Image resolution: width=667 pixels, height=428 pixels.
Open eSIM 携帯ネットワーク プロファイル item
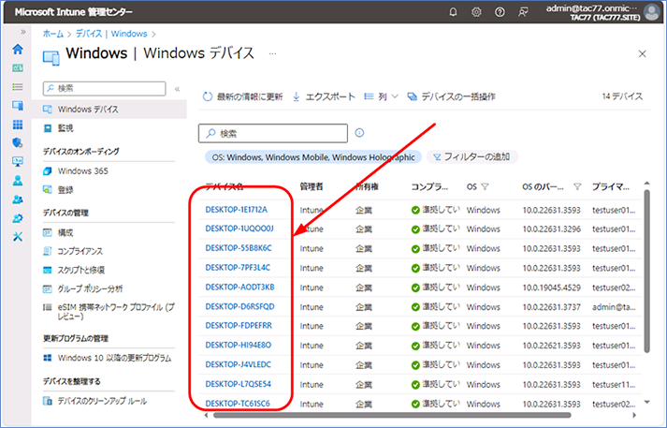(x=109, y=312)
